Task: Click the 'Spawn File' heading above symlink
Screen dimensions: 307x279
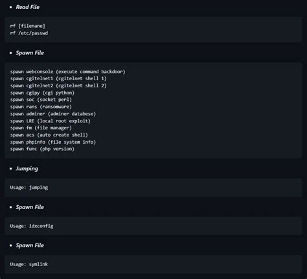Action: coord(30,245)
